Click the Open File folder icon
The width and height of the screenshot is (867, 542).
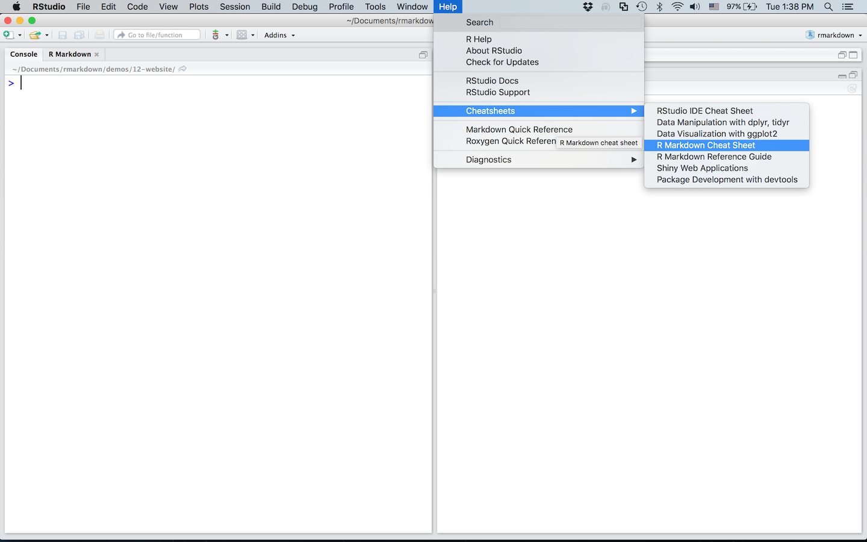[36, 35]
